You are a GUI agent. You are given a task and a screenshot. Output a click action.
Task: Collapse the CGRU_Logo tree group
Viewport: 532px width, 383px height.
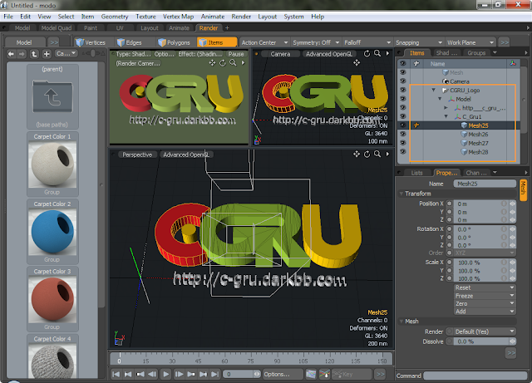click(433, 91)
